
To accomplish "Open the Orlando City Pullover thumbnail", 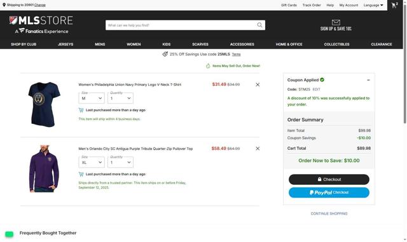I will point(44,168).
